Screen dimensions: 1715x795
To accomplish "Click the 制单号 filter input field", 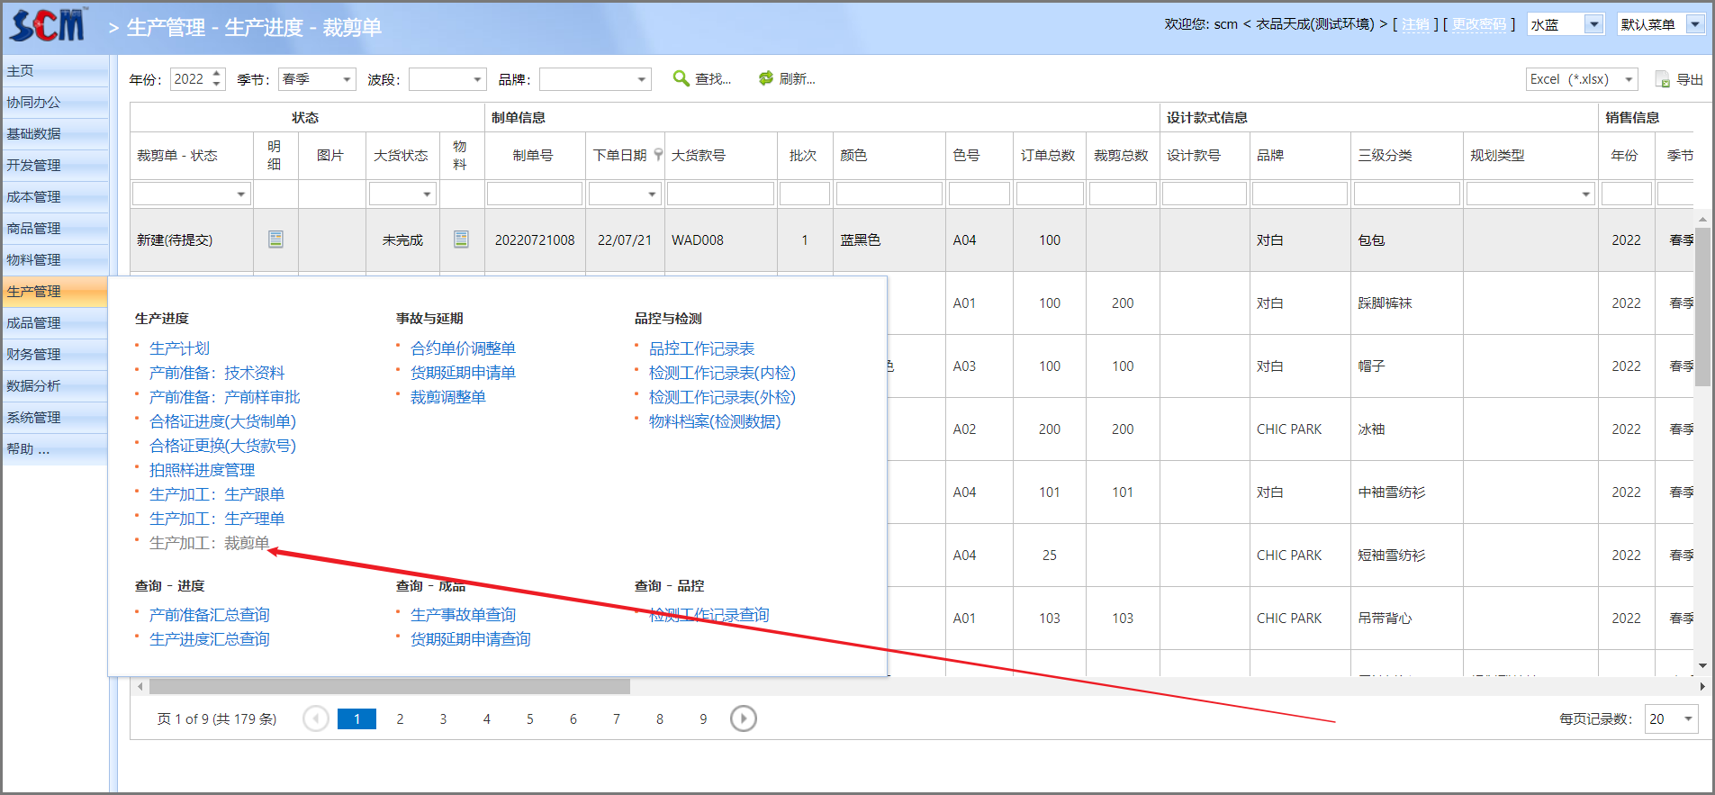I will (534, 194).
